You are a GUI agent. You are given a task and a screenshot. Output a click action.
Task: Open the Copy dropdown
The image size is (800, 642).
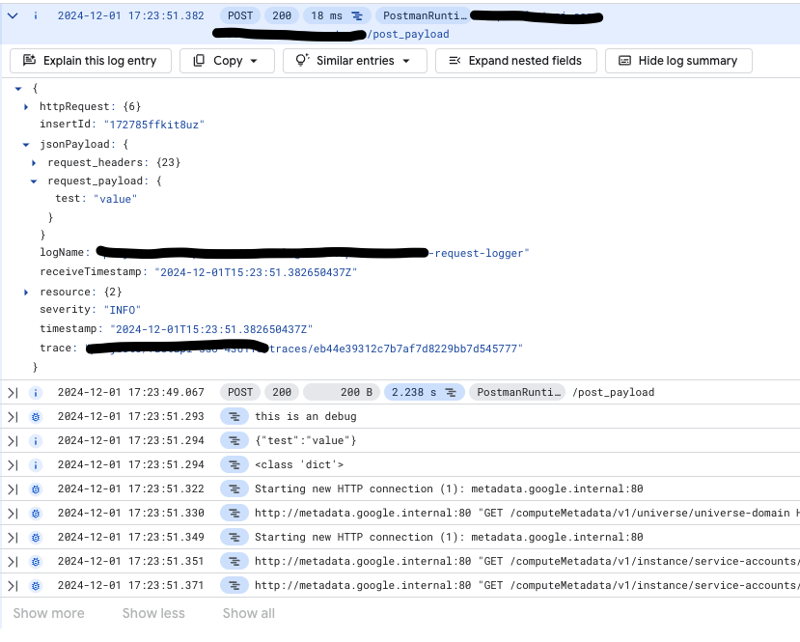pos(226,61)
